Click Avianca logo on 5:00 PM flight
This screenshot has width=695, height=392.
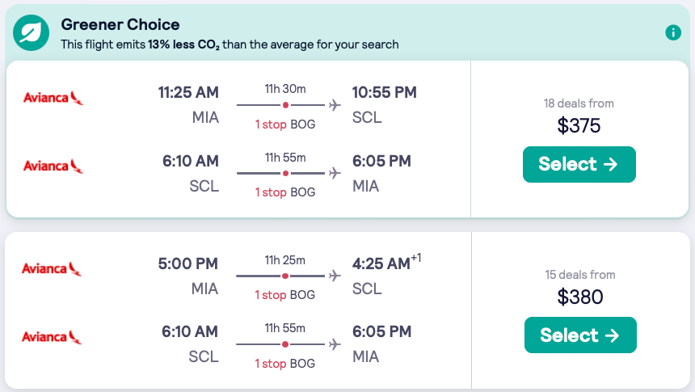click(x=53, y=269)
